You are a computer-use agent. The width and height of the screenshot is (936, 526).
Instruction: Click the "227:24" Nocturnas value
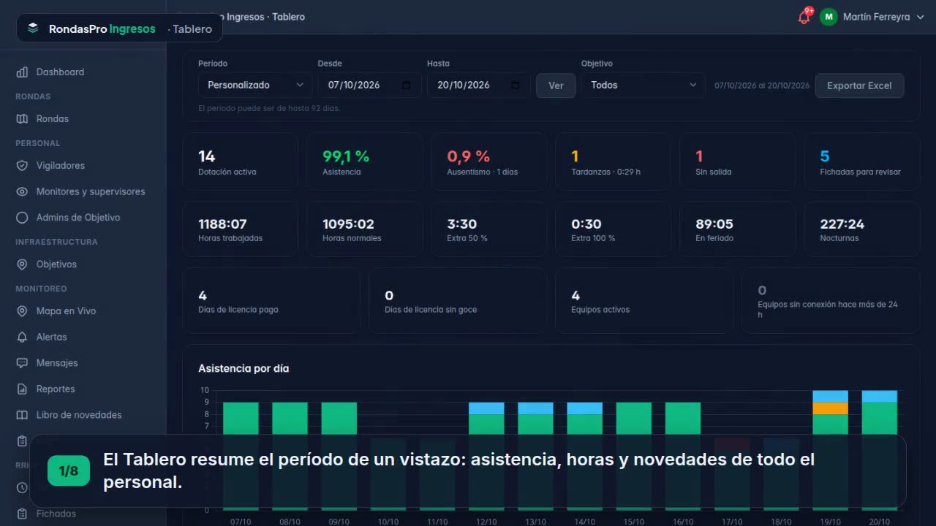click(x=842, y=224)
